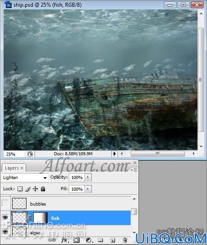Click the ship.psd title bar text
Viewport: 207px width, 245px height.
48,5
